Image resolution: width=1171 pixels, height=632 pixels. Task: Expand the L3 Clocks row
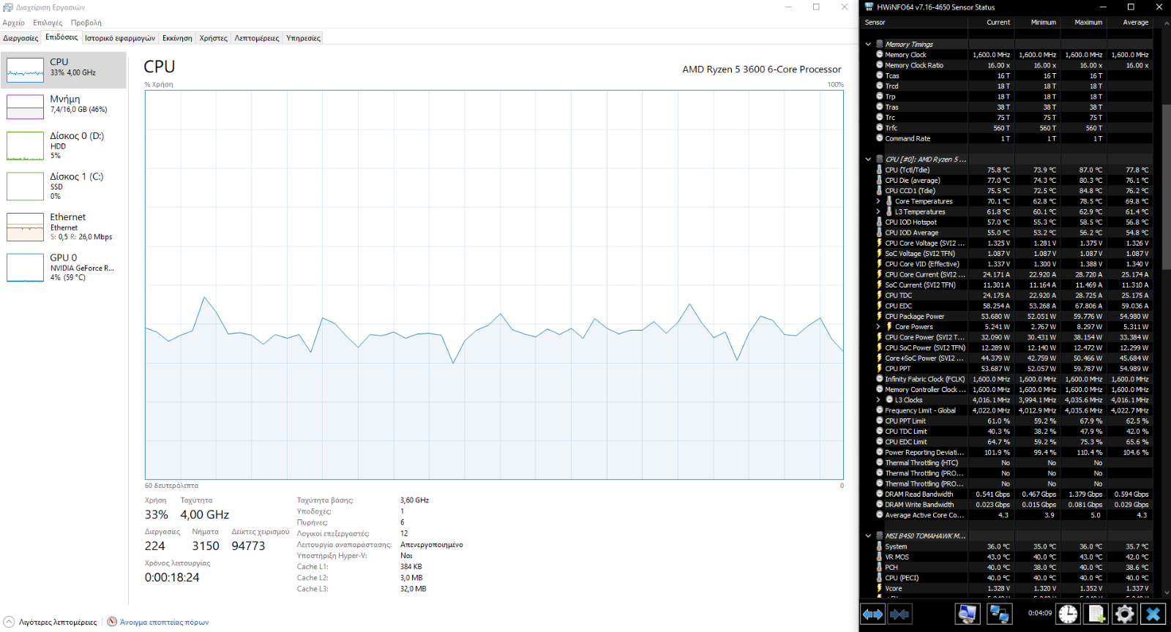[x=878, y=400]
